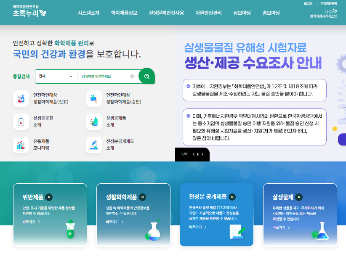The height and width of the screenshot is (259, 346).
Task: Pause the banner slideshow
Action: point(198,154)
